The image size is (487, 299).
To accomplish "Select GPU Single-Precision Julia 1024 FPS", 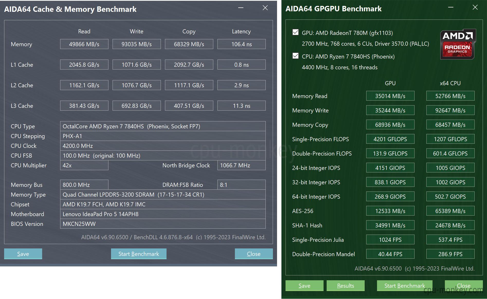I will click(390, 240).
